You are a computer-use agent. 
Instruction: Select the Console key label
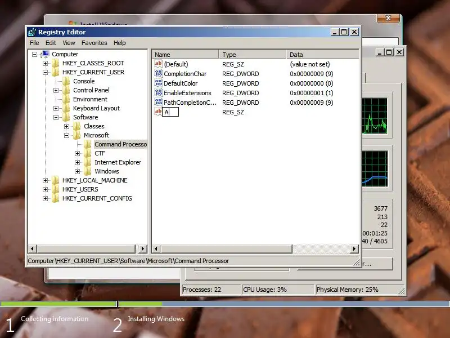tap(84, 81)
